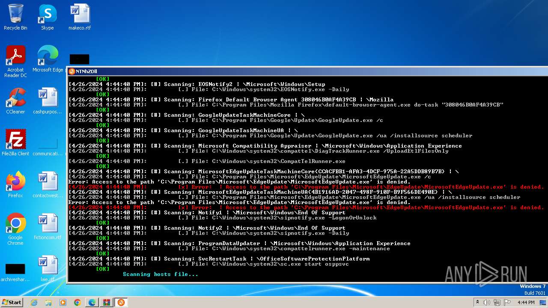Open the Start menu
The height and width of the screenshot is (308, 548).
pos(12,302)
